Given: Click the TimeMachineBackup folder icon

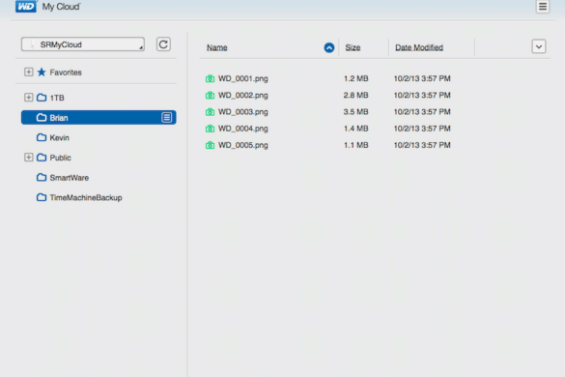Looking at the screenshot, I should pos(42,197).
